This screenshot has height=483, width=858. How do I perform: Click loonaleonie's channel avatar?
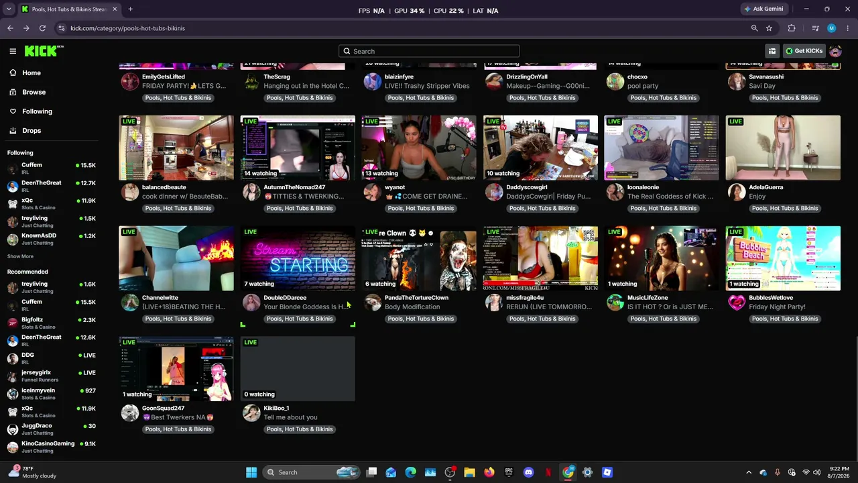coord(615,192)
